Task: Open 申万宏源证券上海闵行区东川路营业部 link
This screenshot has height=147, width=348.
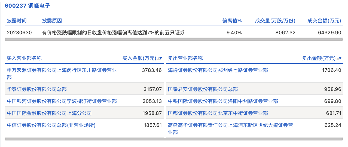Action: 62,70
